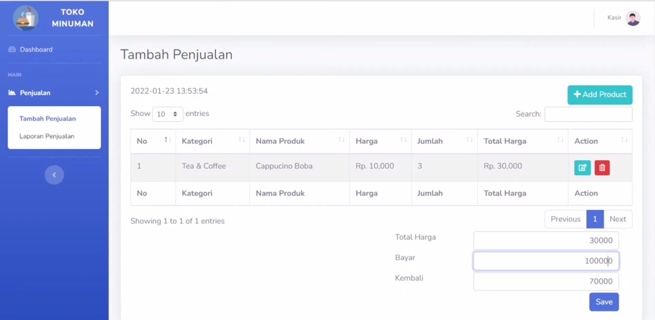Screen dimensions: 655x320
Task: Open the Show entries dropdown
Action: [x=167, y=114]
